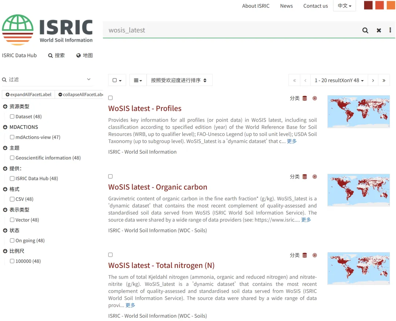Screen dimensions: 396x321
Task: Select the Organic carbon result checkbox
Action: [x=110, y=176]
